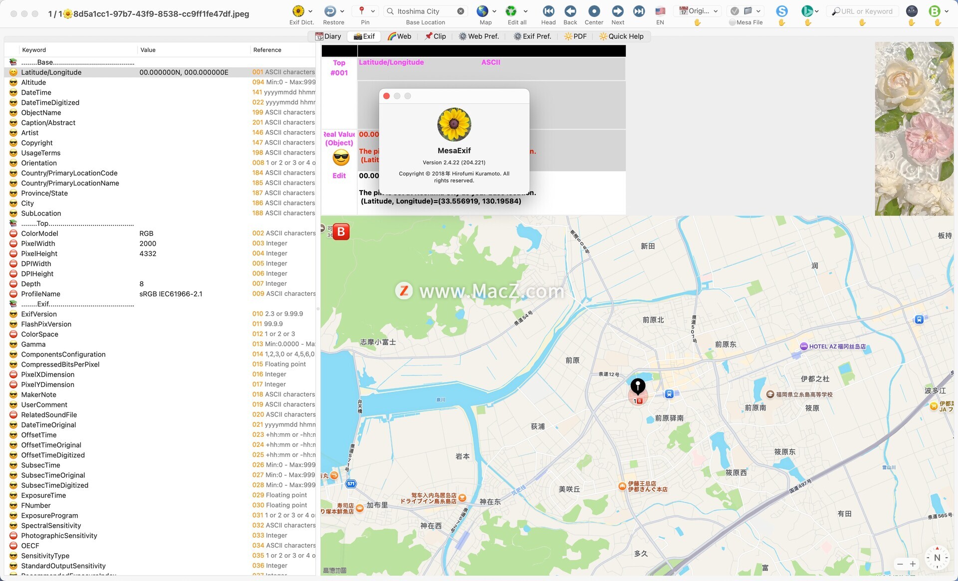This screenshot has height=581, width=958.
Task: Select the MakerNote keyword row
Action: (x=160, y=394)
